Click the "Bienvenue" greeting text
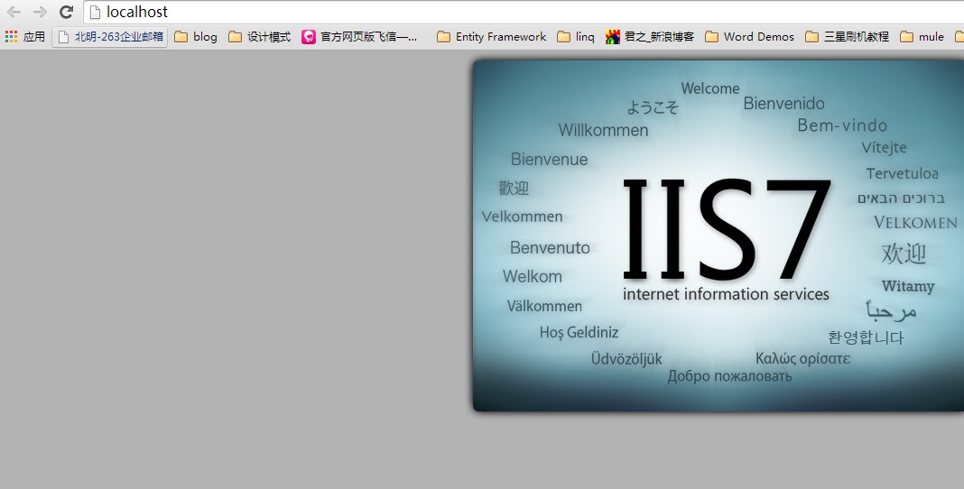The width and height of the screenshot is (964, 489). pyautogui.click(x=549, y=159)
